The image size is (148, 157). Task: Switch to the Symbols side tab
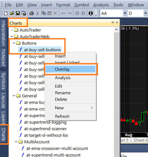3,81
